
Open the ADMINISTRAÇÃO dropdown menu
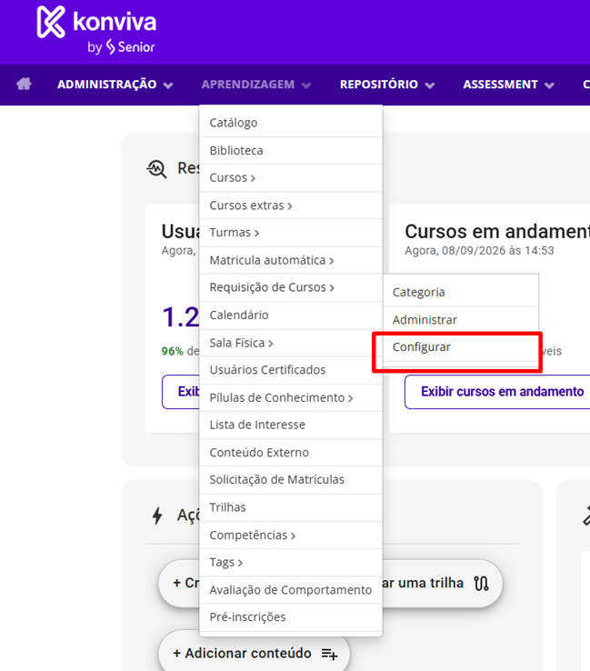point(115,85)
